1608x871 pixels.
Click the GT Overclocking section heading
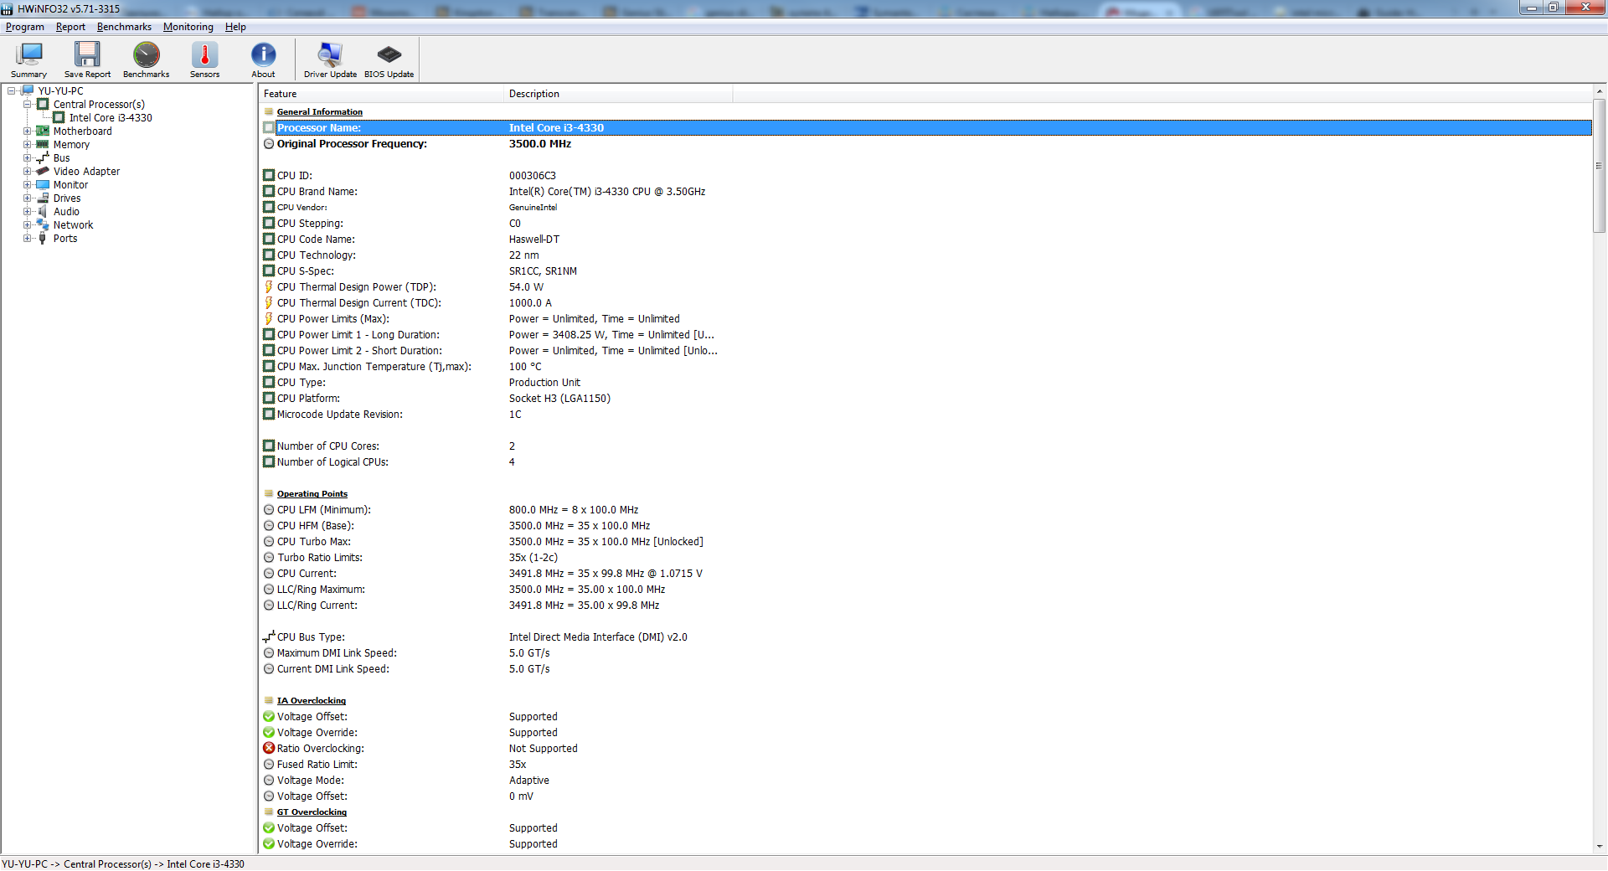[312, 812]
